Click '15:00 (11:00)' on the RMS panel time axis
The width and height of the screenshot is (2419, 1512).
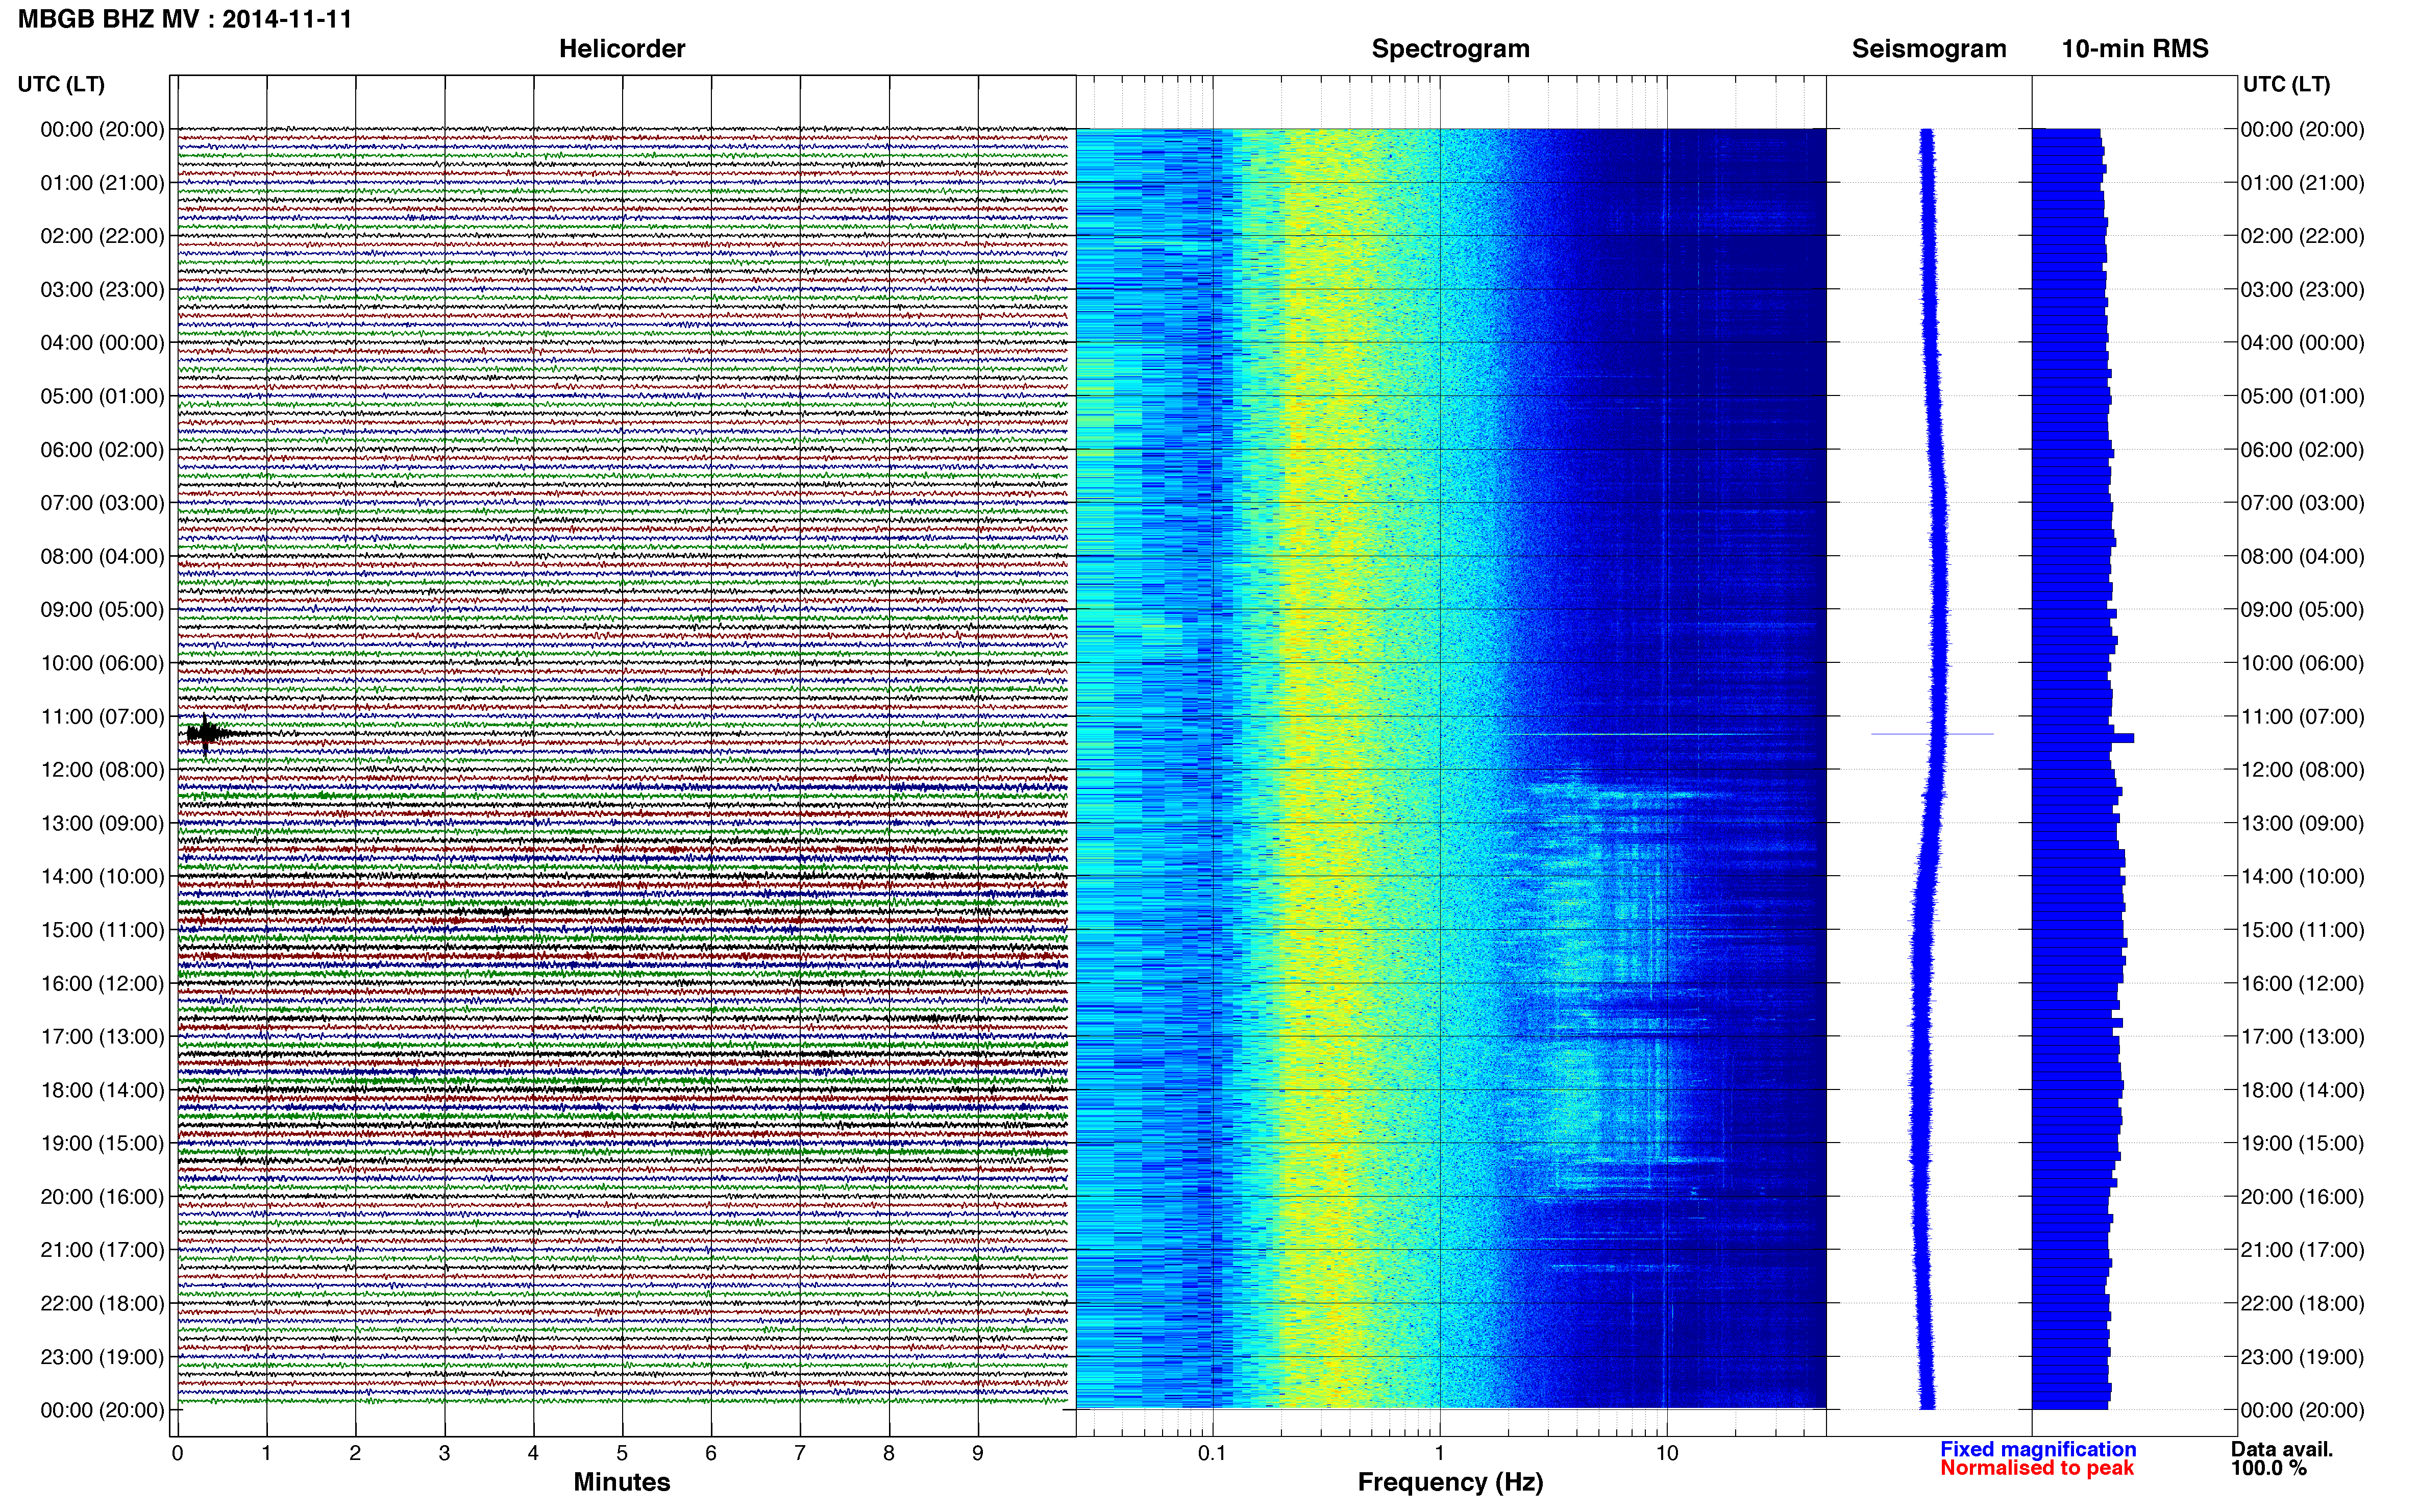2302,930
